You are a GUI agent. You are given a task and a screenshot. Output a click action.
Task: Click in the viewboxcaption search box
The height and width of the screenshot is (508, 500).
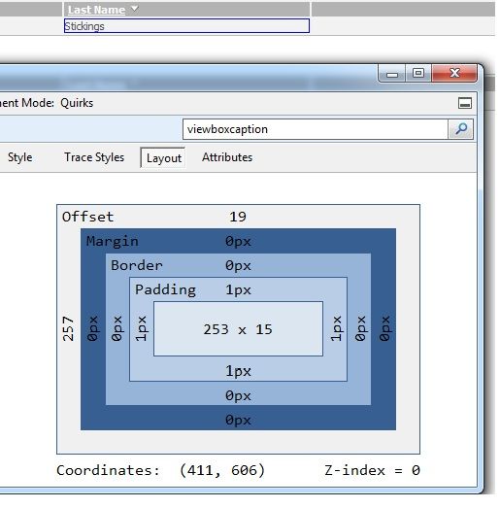pos(316,129)
